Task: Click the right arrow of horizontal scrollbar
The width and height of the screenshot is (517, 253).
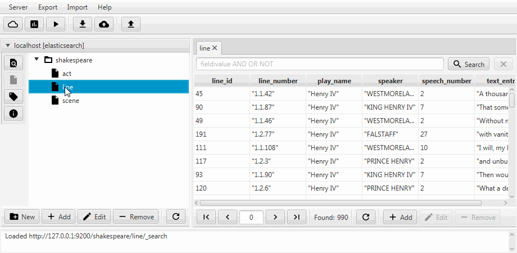Action: [505, 203]
